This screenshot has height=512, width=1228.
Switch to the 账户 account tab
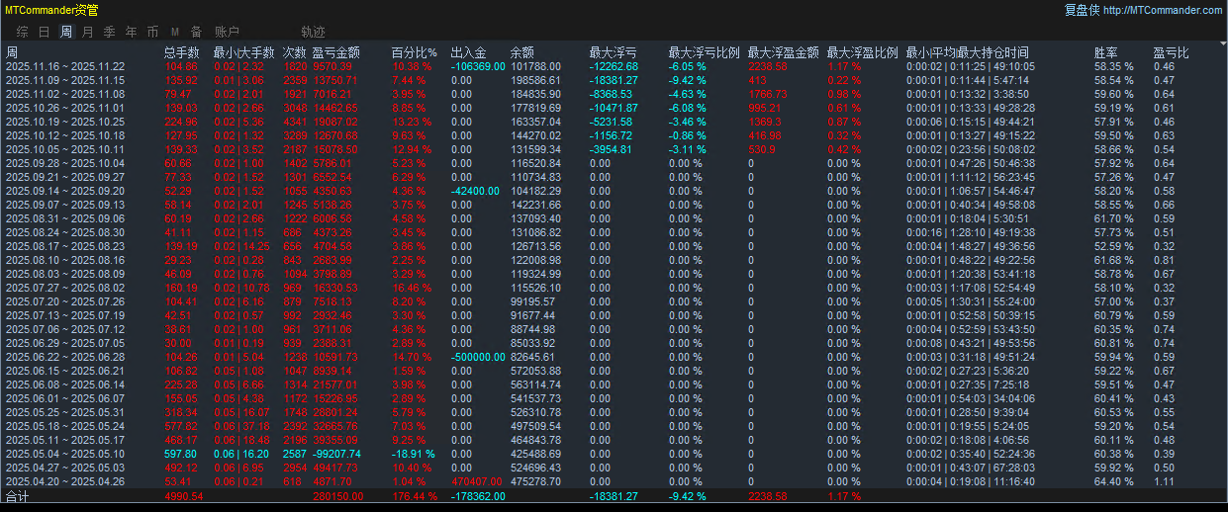[228, 32]
